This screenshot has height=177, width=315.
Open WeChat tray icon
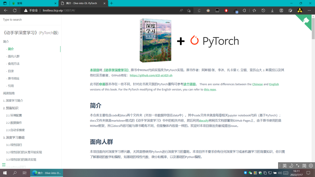(x=250, y=173)
